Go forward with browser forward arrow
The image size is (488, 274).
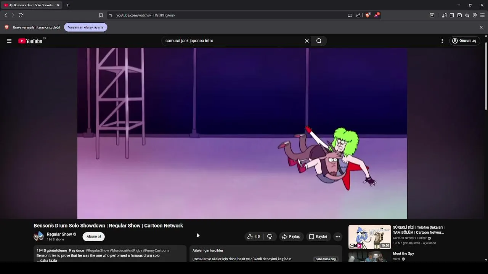pos(13,15)
